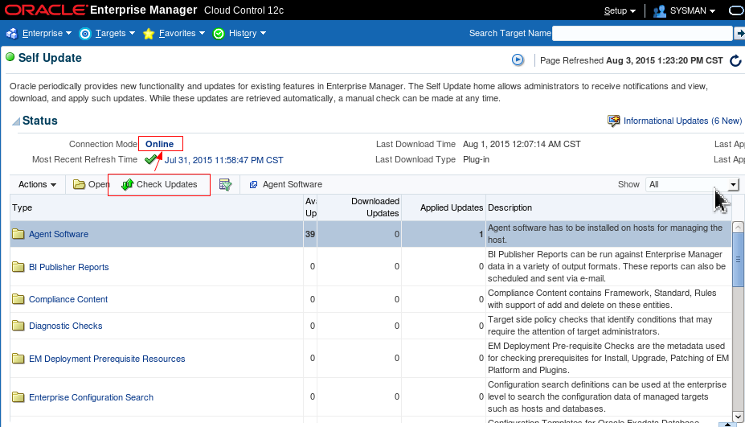Open the Targets menu

[x=115, y=33]
